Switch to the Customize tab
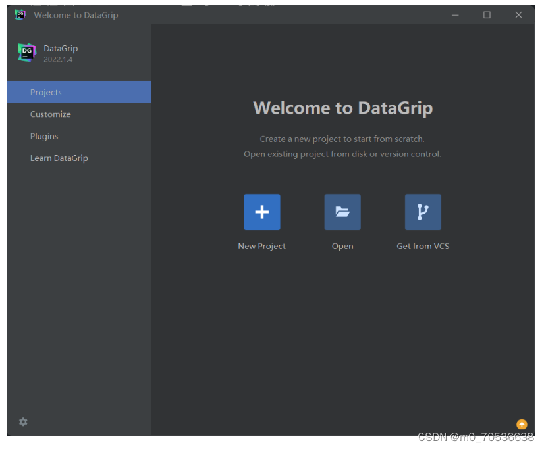This screenshot has width=544, height=449. [x=79, y=114]
